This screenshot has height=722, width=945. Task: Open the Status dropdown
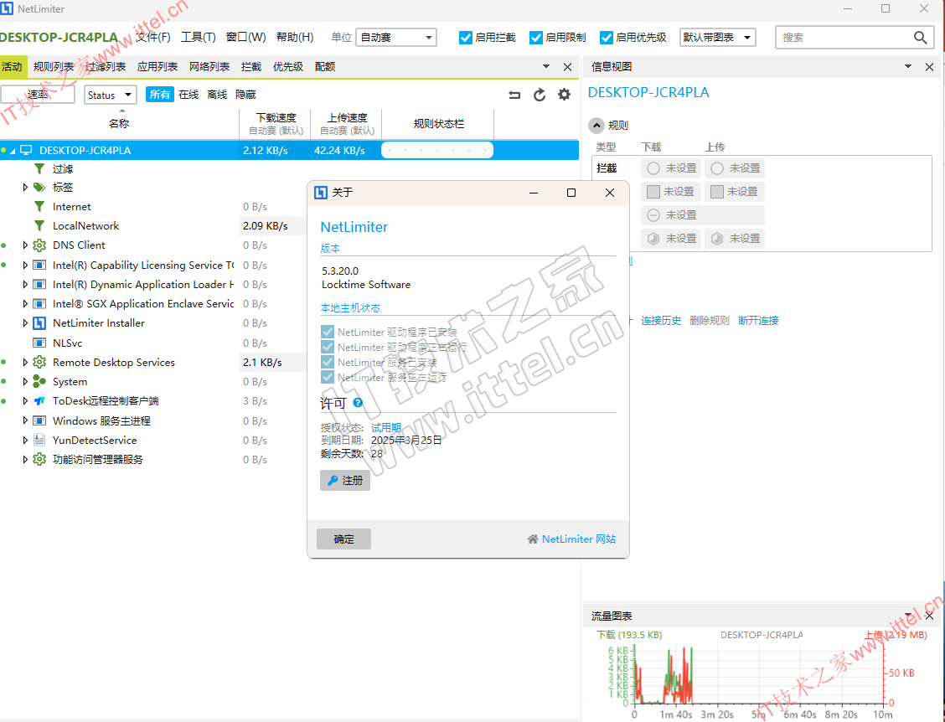111,95
